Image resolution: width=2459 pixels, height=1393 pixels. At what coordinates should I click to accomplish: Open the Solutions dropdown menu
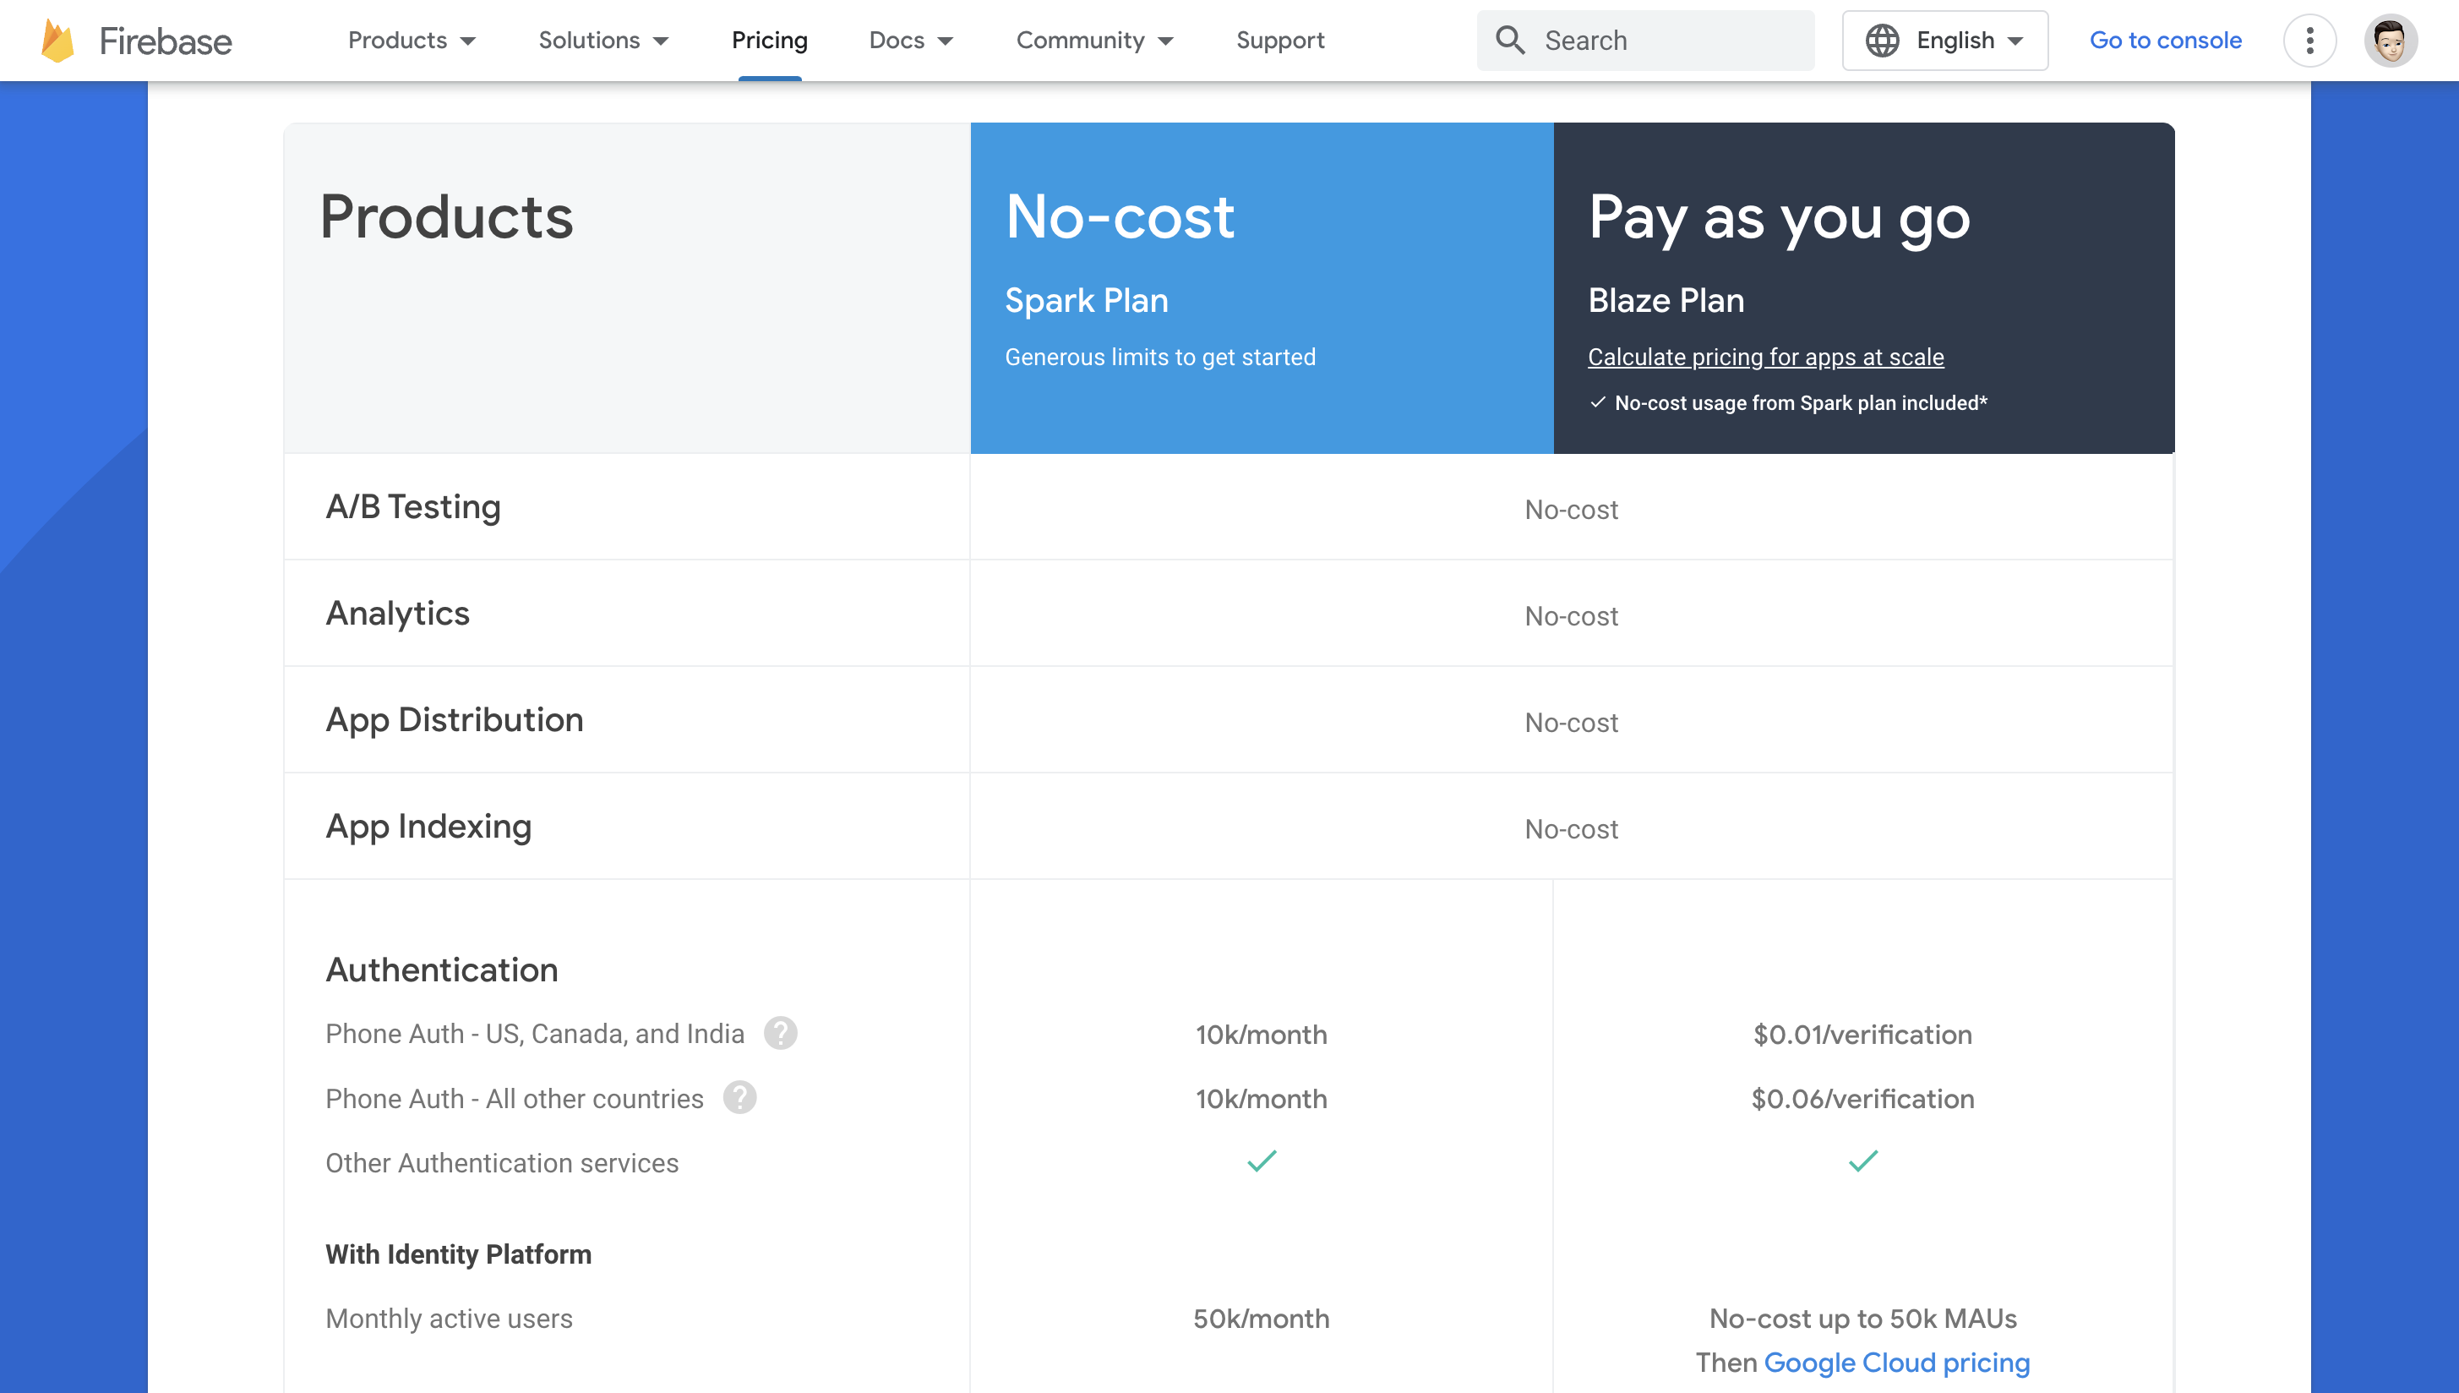pyautogui.click(x=600, y=39)
